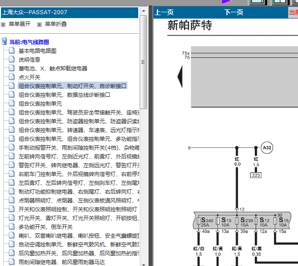Click page icon beside 警告灯开关、转向继电器

coord(12,165)
